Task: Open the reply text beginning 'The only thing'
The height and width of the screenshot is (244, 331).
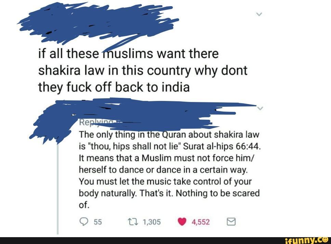Action: pyautogui.click(x=170, y=170)
